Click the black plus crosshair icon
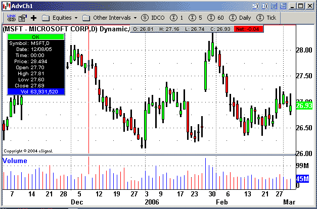The height and width of the screenshot is (209, 317). [34, 18]
